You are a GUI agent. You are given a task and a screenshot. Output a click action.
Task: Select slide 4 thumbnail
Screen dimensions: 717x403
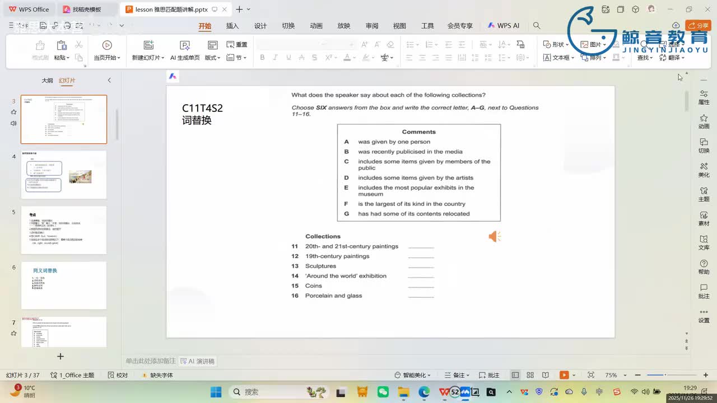(x=64, y=175)
